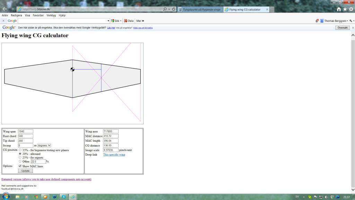This screenshot has height=200, width=355.
Task: Click the Wing span input field
Action: tap(25, 132)
